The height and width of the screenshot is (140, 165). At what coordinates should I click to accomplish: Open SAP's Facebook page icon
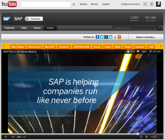(x=97, y=37)
